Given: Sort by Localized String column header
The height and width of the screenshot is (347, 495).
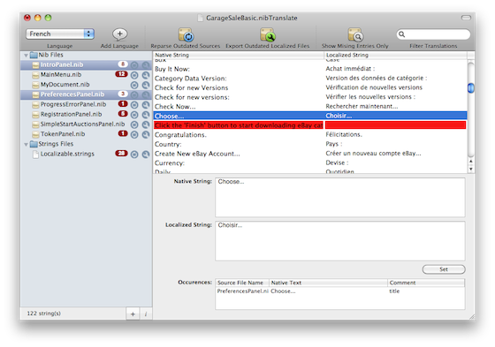Looking at the screenshot, I should 396,55.
